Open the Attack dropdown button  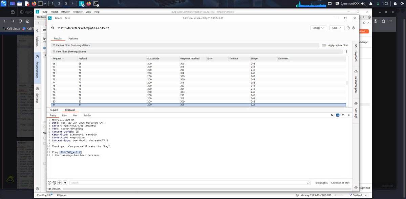[319, 28]
